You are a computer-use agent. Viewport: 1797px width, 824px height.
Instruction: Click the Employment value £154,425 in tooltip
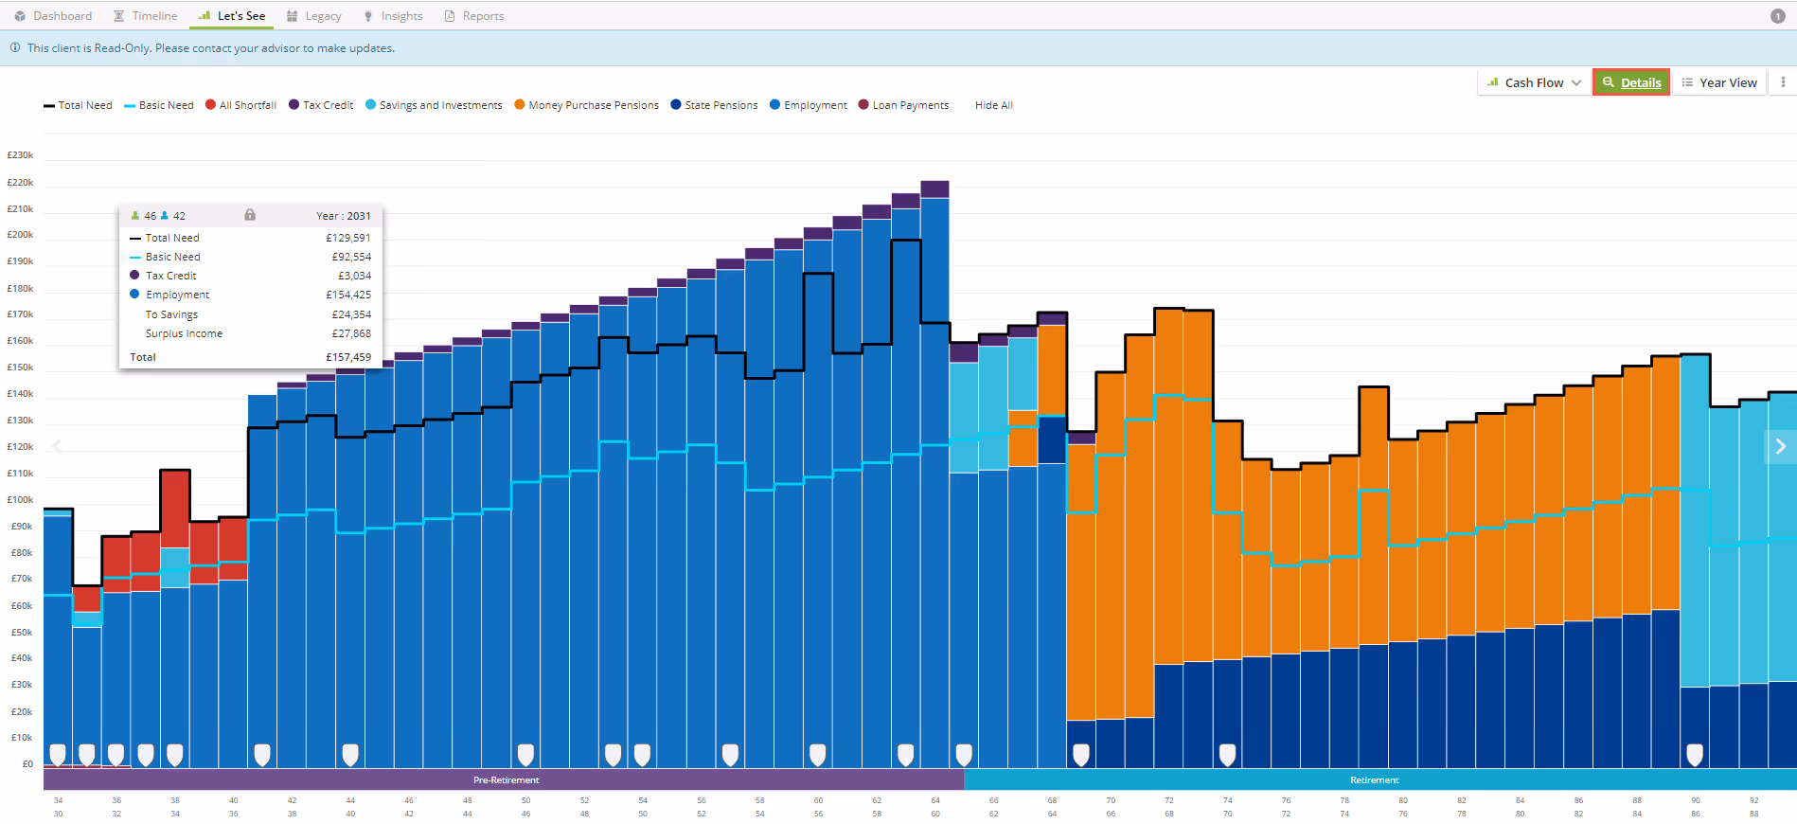pos(348,295)
